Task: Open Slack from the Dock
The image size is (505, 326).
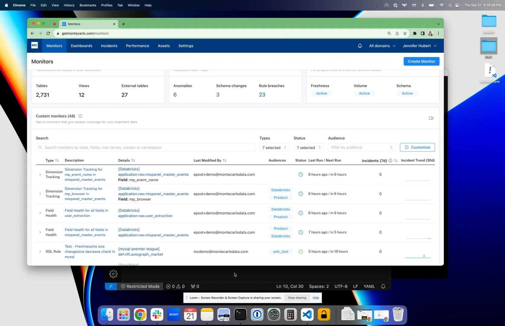Action: point(157,315)
